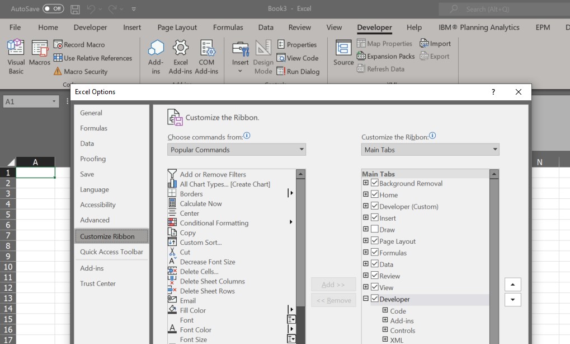Open the Customize the Ribbon dropdown
This screenshot has width=570, height=344.
point(430,149)
